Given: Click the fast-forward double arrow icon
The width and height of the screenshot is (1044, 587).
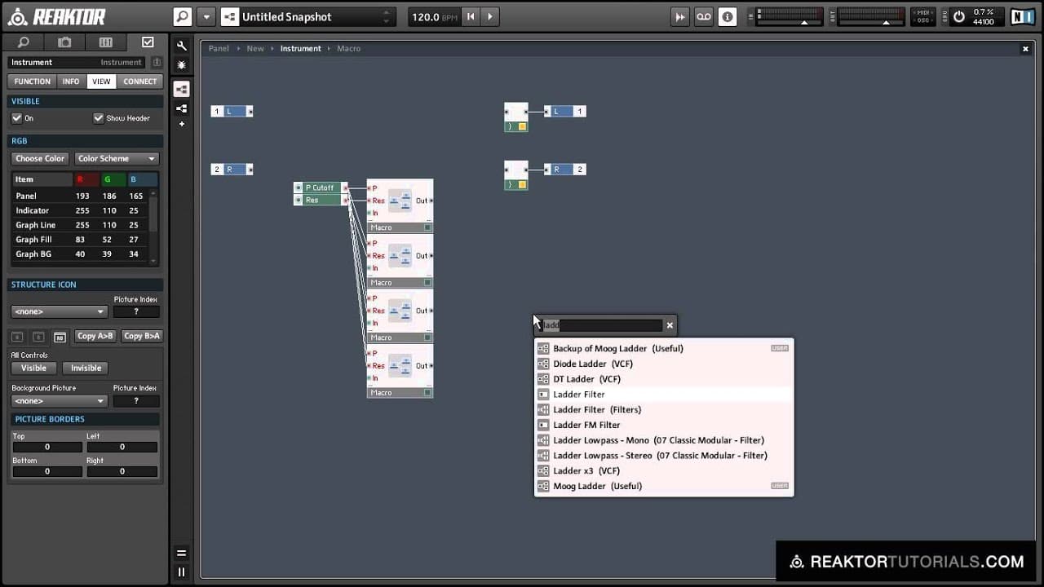Looking at the screenshot, I should (x=679, y=16).
